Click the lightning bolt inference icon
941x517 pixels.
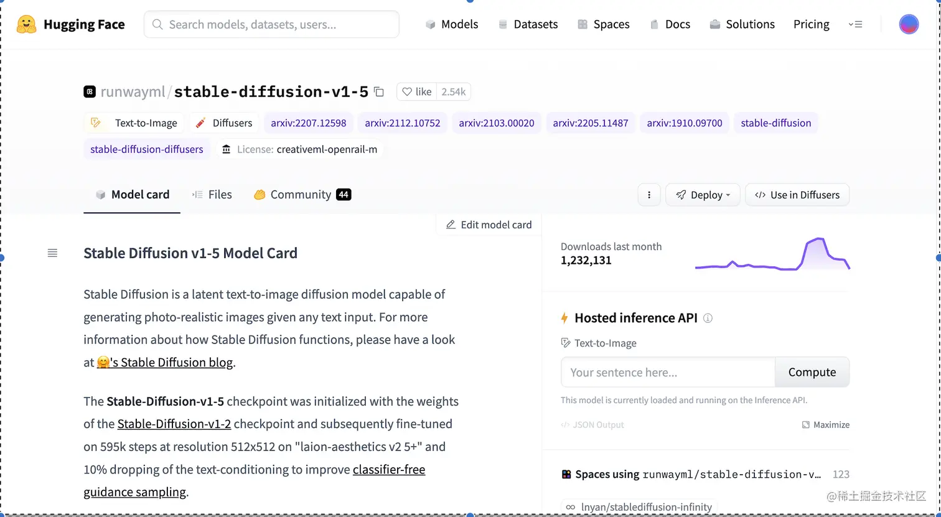click(564, 318)
